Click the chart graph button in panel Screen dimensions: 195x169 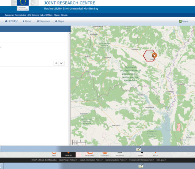(x=62, y=63)
